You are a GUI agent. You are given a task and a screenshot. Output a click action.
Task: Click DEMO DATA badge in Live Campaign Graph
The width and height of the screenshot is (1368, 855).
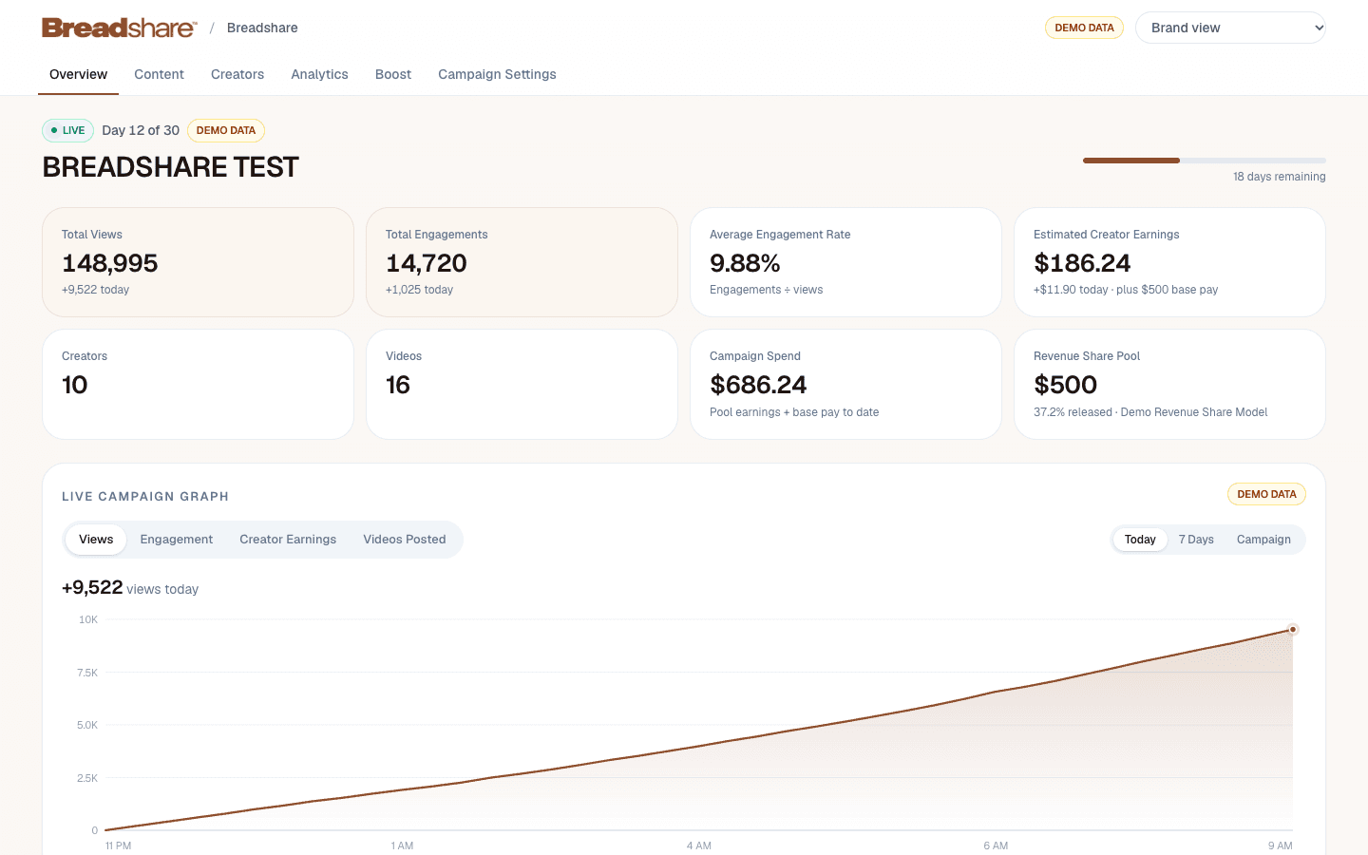1266,494
